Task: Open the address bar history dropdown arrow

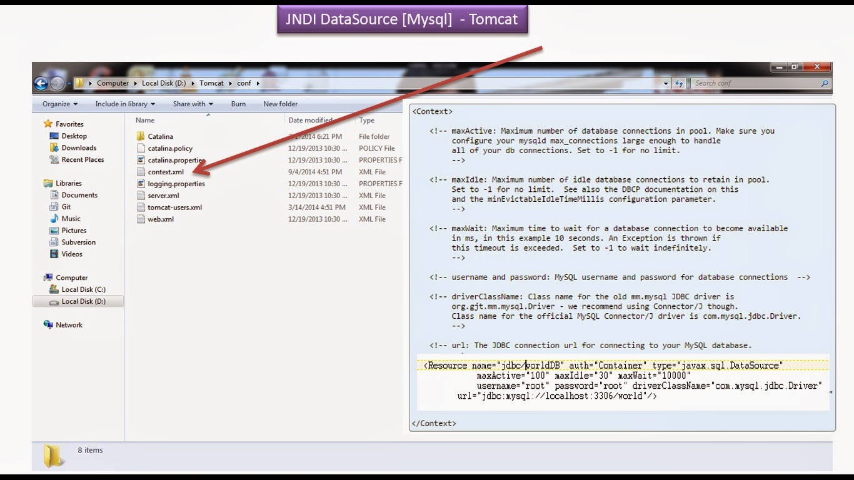Action: (x=666, y=83)
